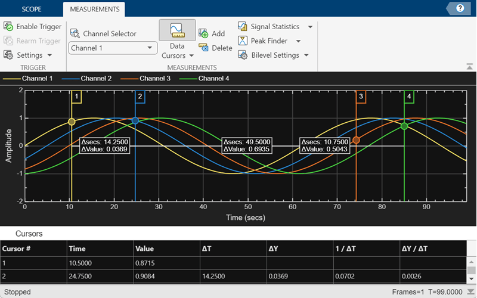Click the cursors table scroll down arrow
477x298 pixels.
click(x=471, y=278)
